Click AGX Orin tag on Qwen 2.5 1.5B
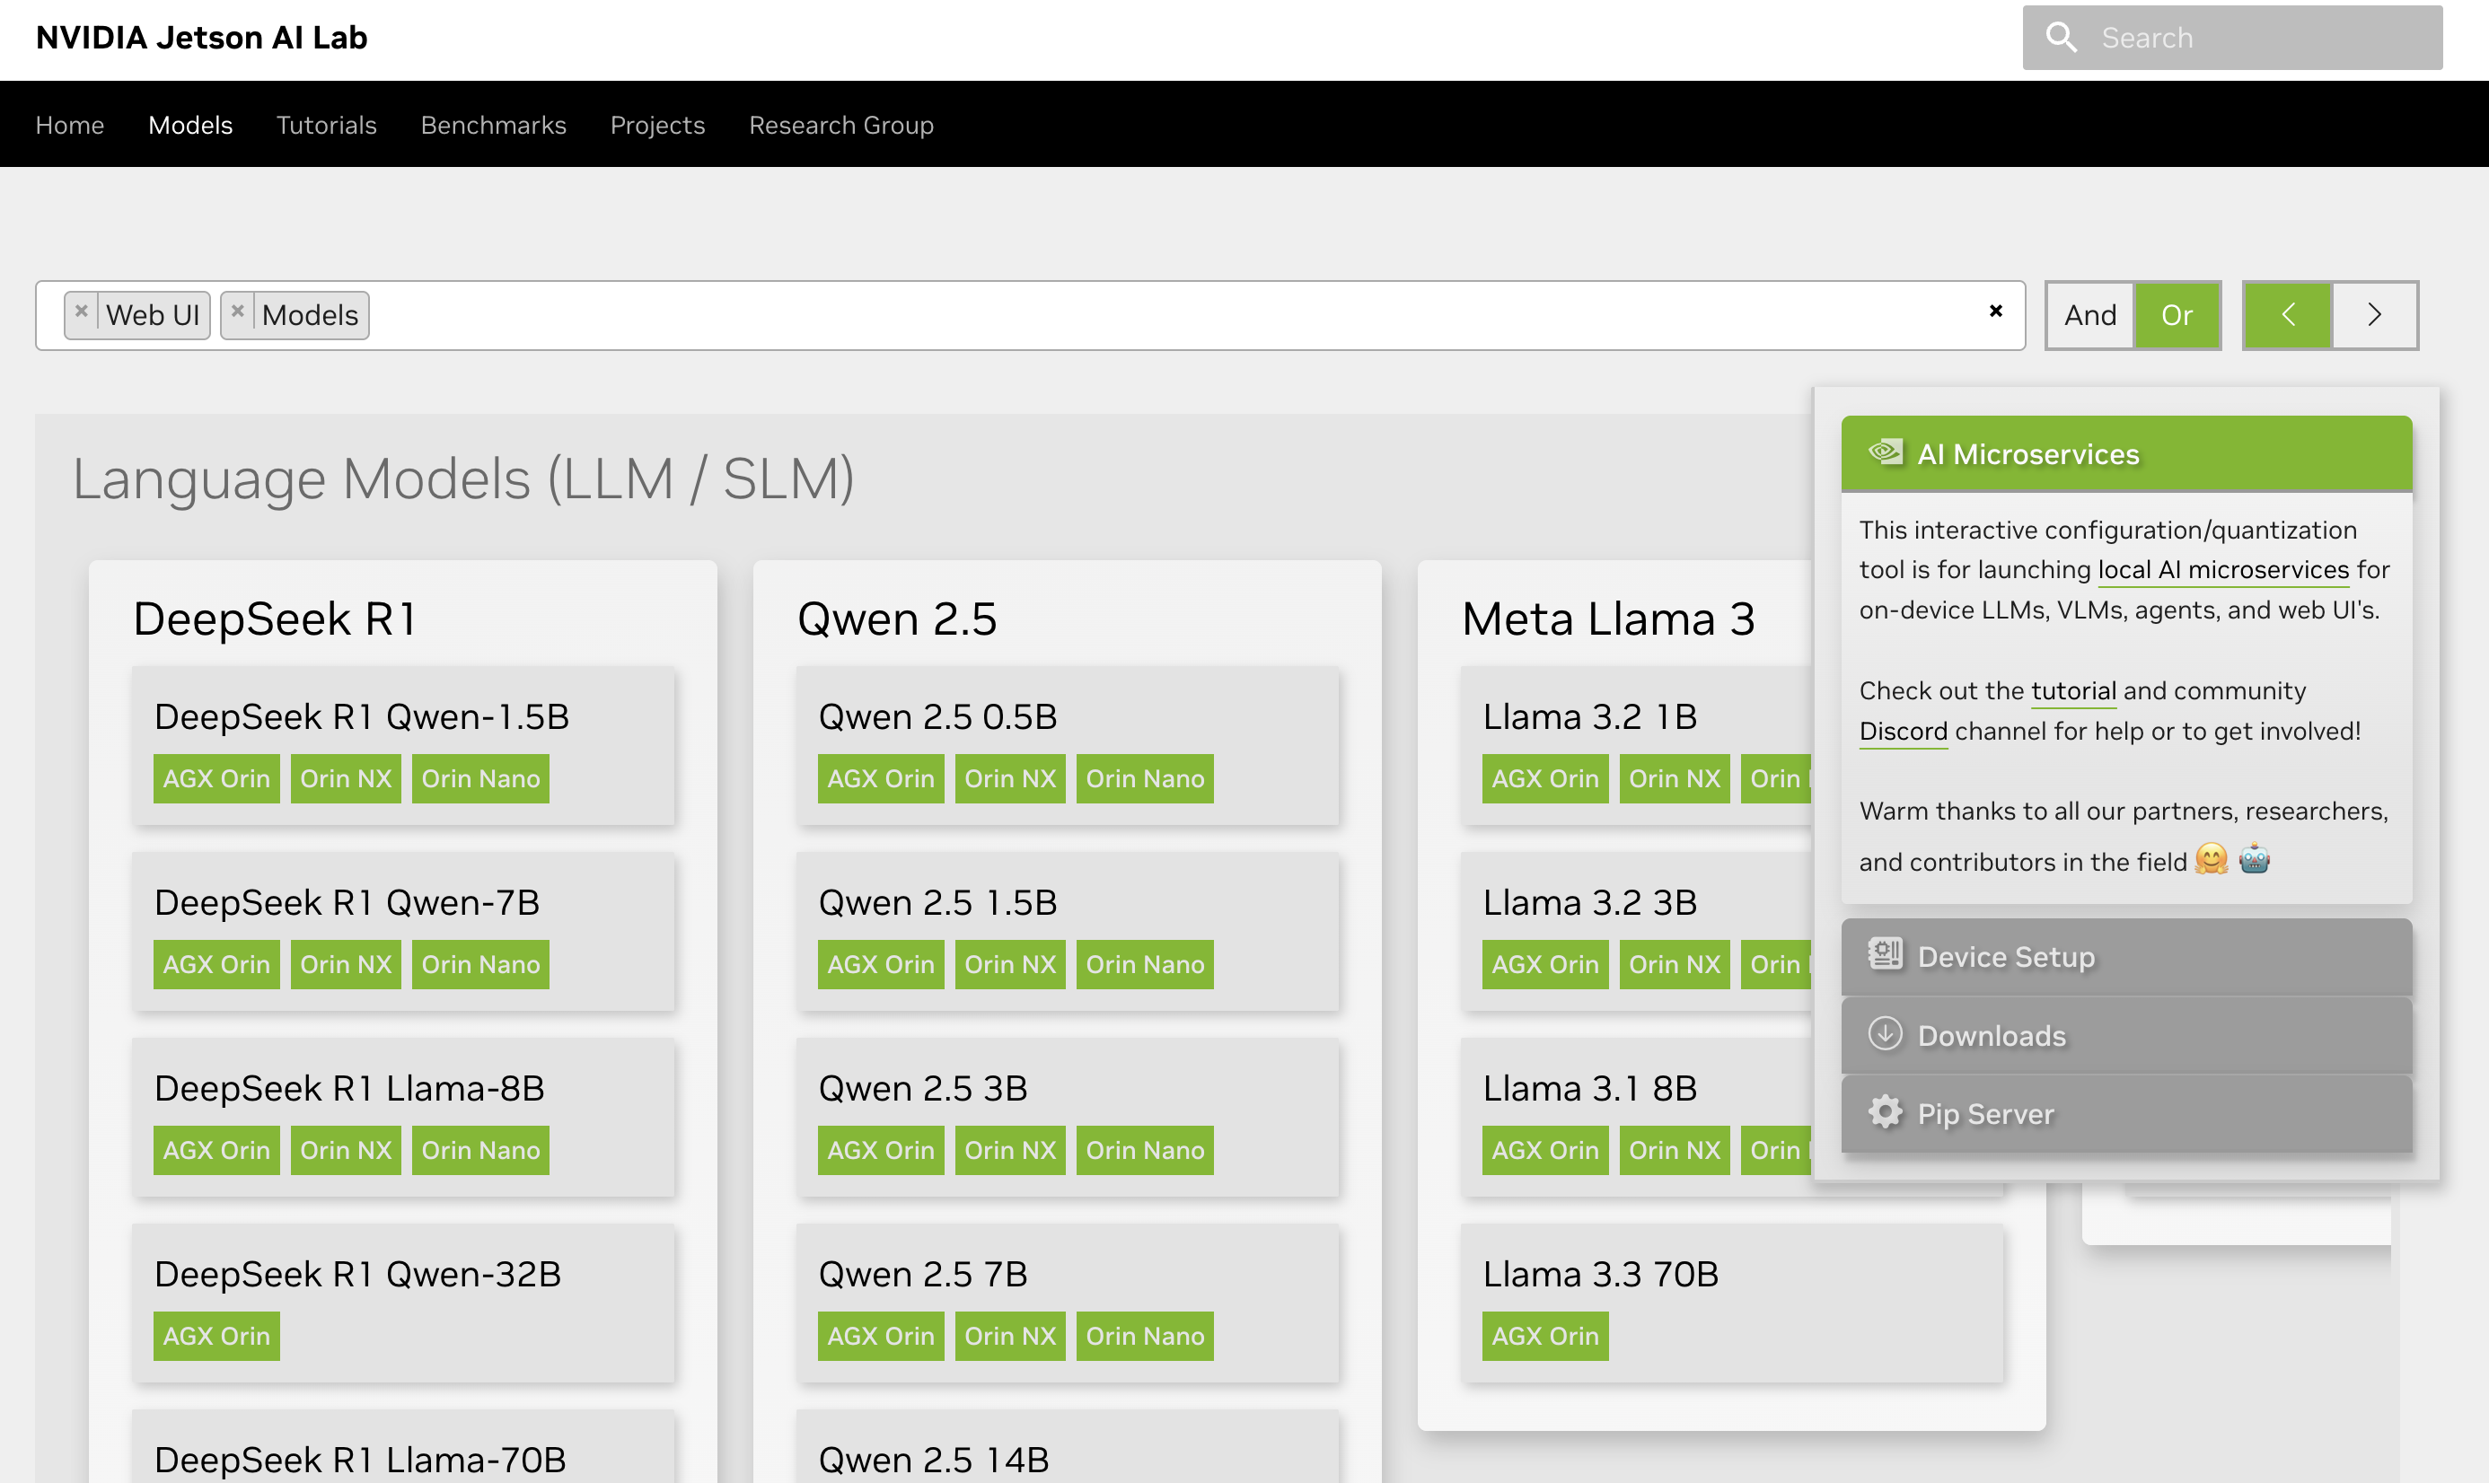This screenshot has height=1483, width=2489. 882,964
